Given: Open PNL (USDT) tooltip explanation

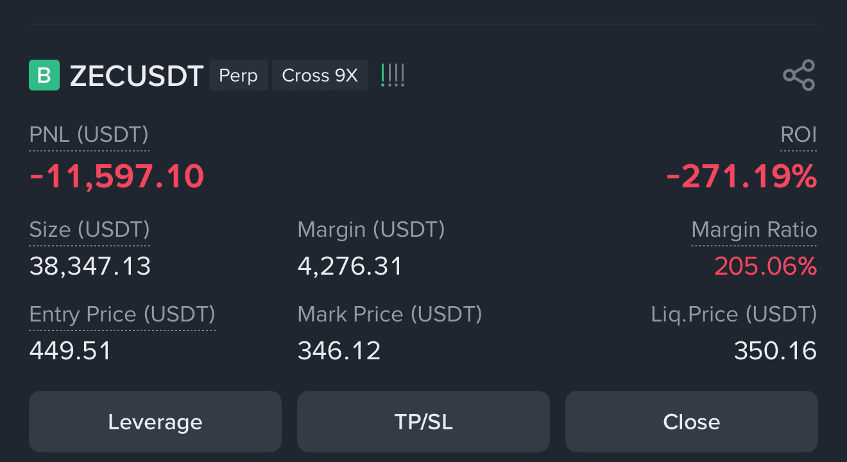Looking at the screenshot, I should tap(89, 135).
